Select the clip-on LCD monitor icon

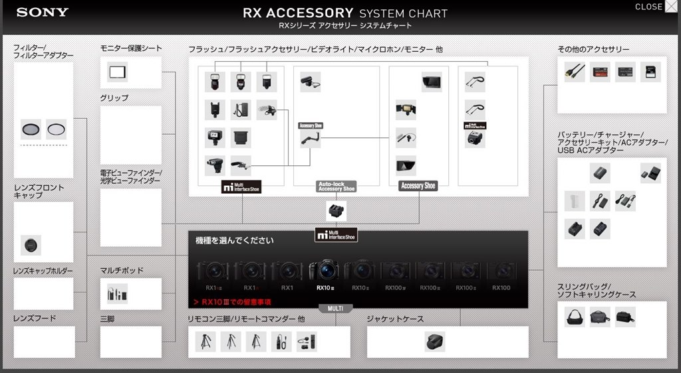[432, 82]
